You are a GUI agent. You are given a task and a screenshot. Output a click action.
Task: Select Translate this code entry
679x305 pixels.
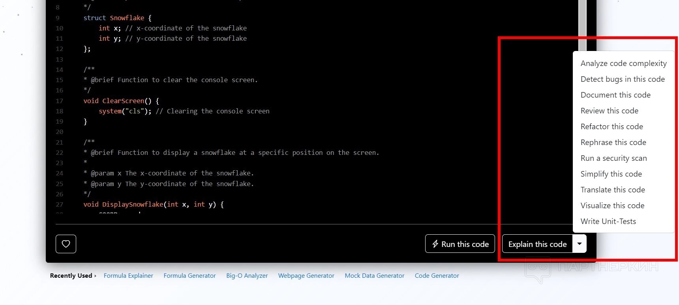(x=613, y=190)
